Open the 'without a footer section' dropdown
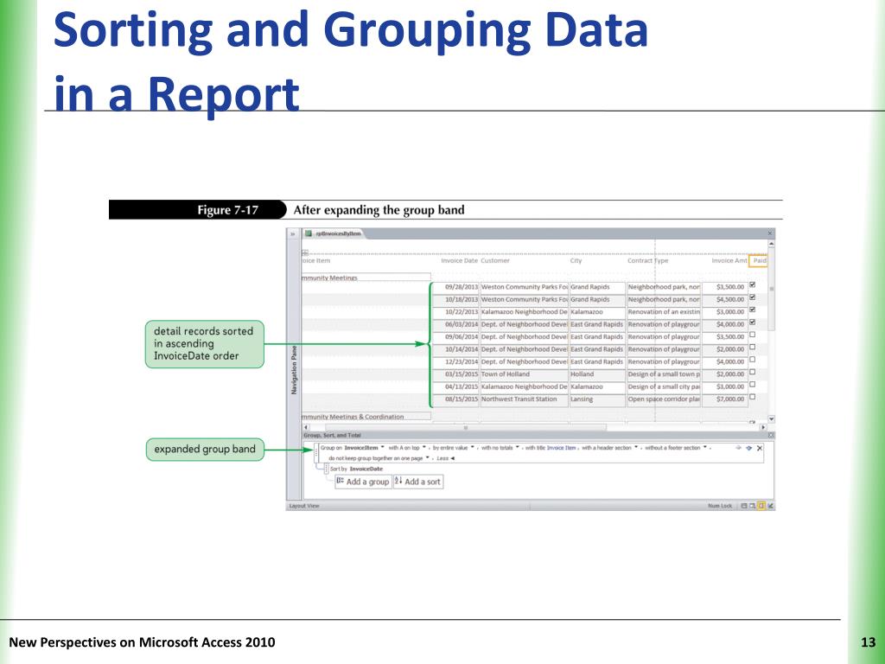This screenshot has height=664, width=885. click(x=705, y=448)
